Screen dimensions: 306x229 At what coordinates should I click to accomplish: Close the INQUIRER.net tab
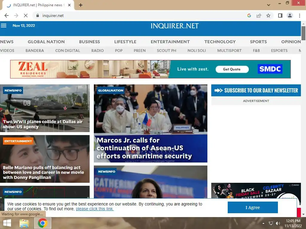coord(69,5)
